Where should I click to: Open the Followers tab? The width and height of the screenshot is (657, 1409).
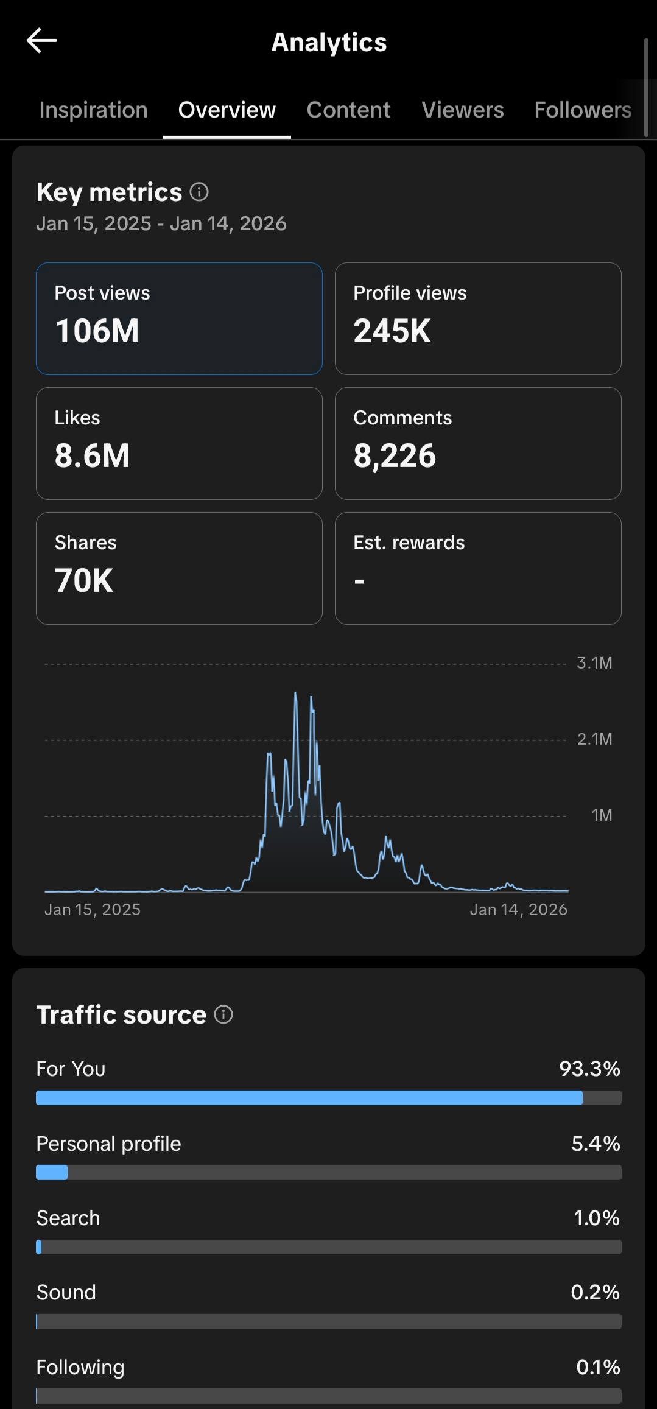pyautogui.click(x=583, y=110)
